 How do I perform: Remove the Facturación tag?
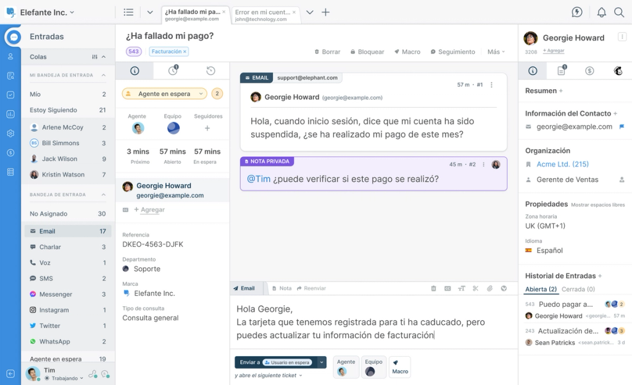185,52
